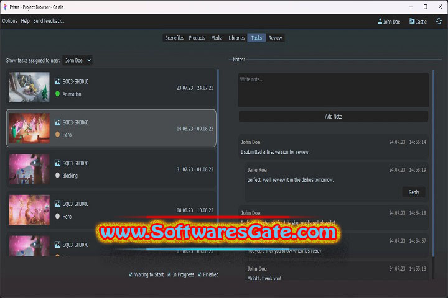
Task: Click shot icon next to SQ03-SH0060
Action: (x=57, y=122)
